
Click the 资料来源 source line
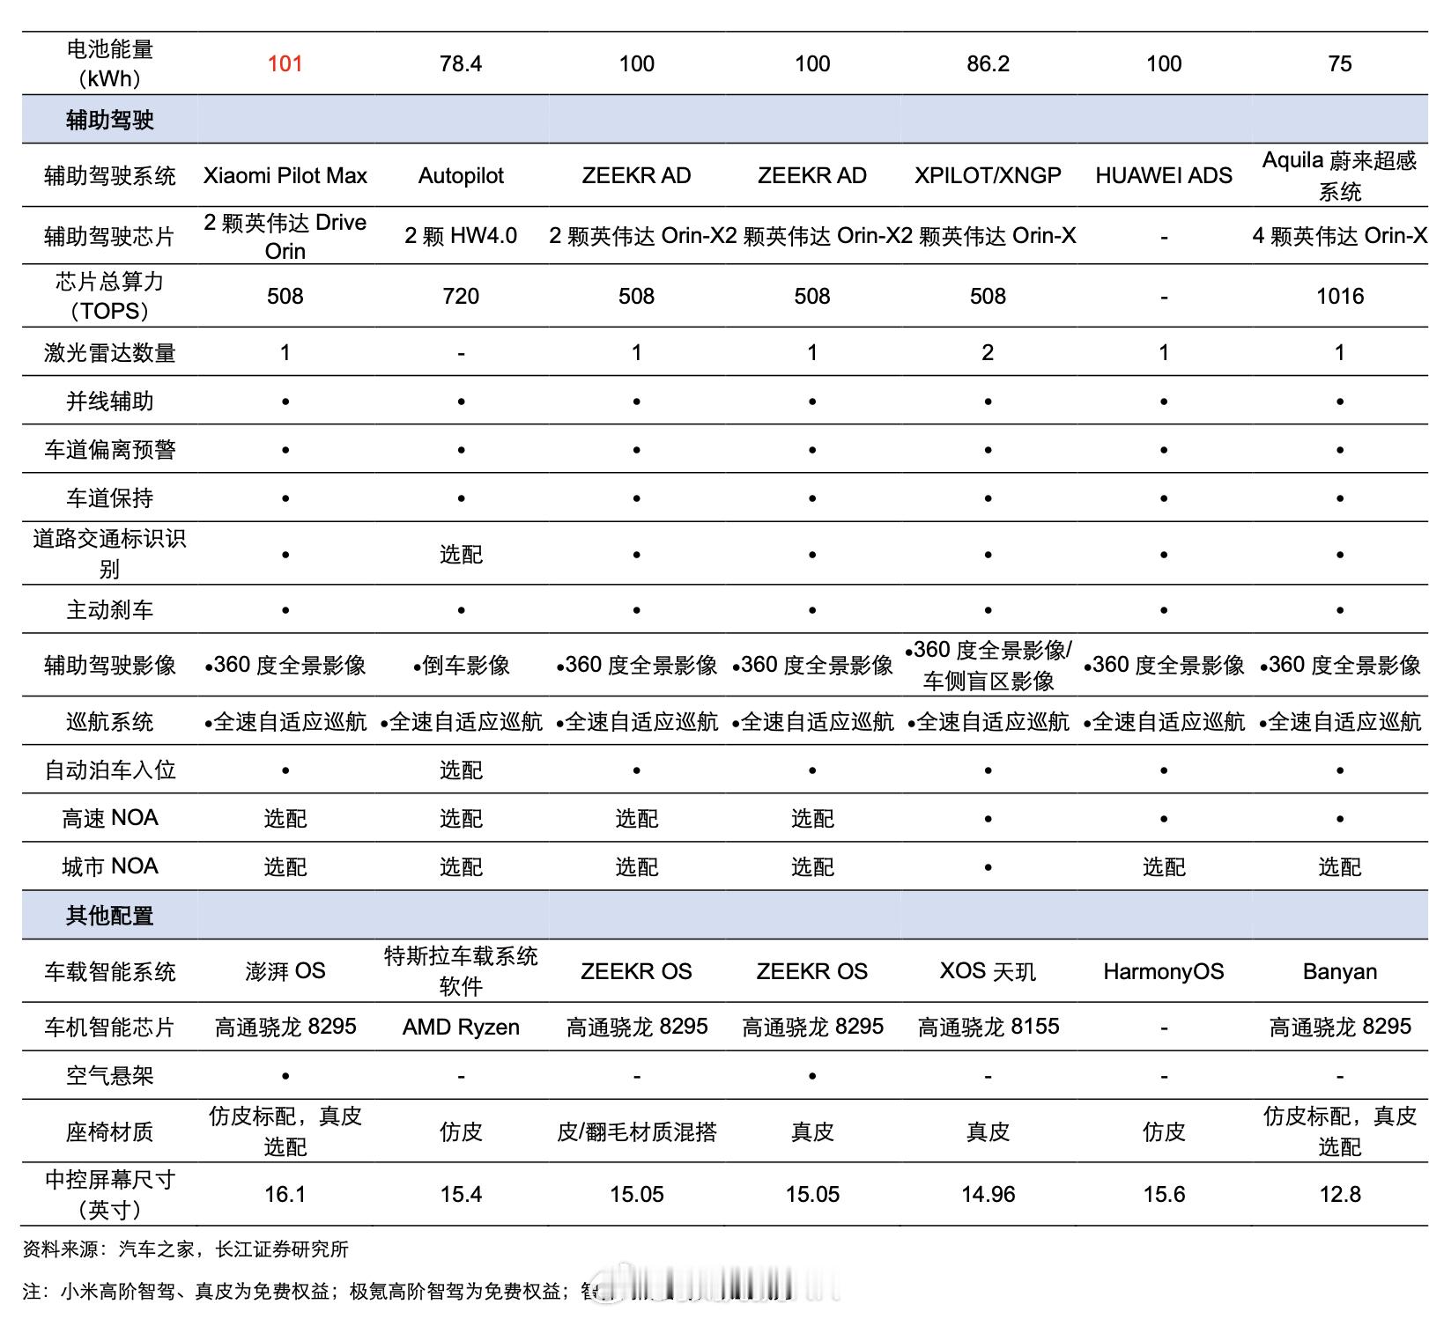point(186,1249)
